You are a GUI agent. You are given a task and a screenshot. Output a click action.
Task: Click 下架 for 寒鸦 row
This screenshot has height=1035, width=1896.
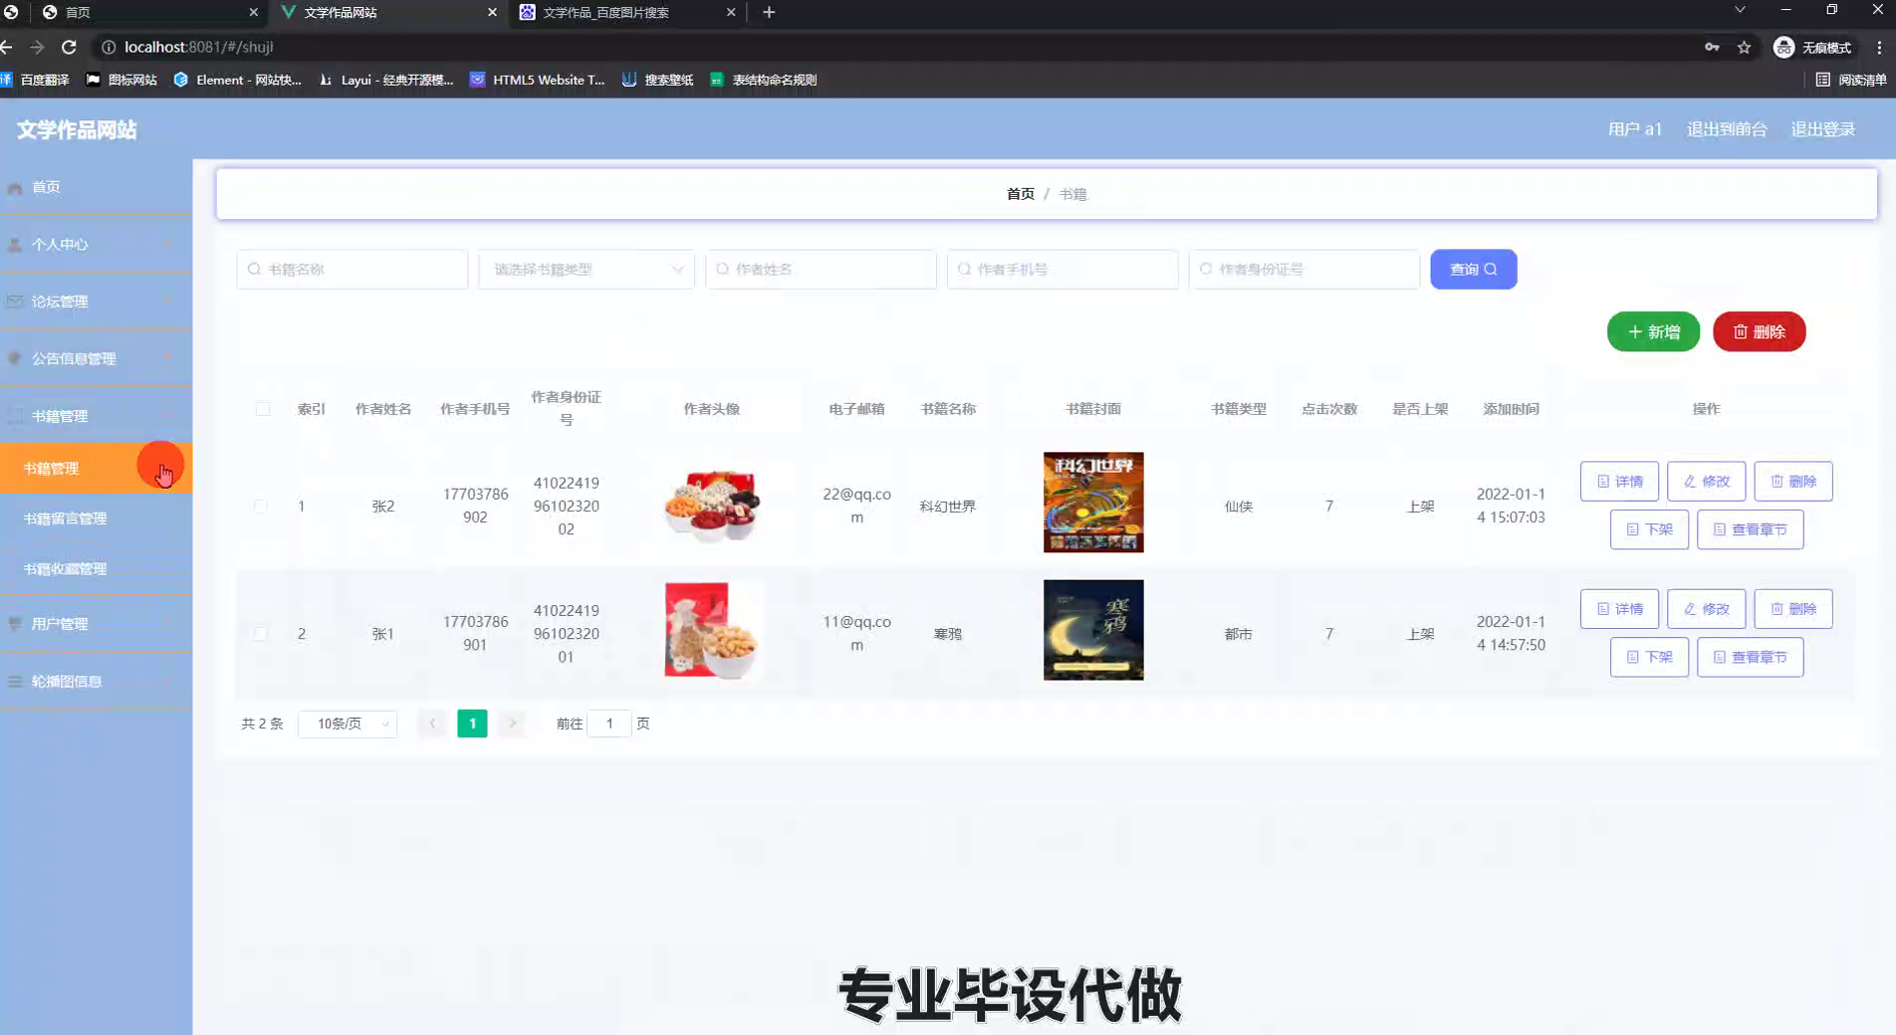pos(1649,657)
